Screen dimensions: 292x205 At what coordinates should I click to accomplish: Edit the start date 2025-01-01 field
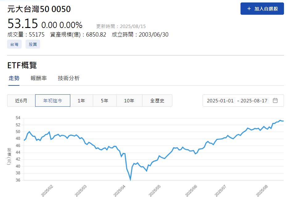click(x=220, y=101)
